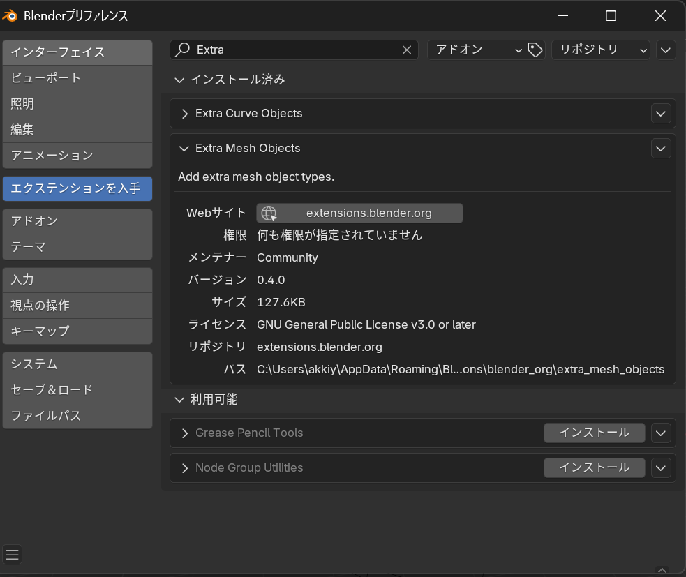Open the テーマ tab
This screenshot has height=577, width=686.
click(x=77, y=247)
